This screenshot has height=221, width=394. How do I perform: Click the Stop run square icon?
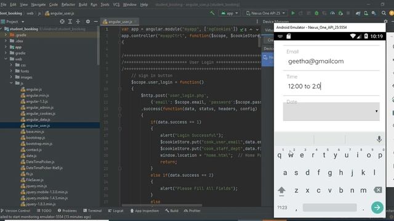[x=348, y=13]
